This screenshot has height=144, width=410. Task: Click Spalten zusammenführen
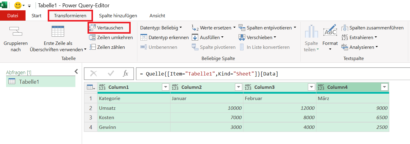point(372,28)
